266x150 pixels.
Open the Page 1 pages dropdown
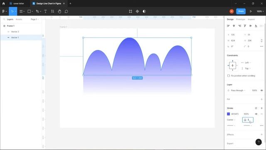34,20
